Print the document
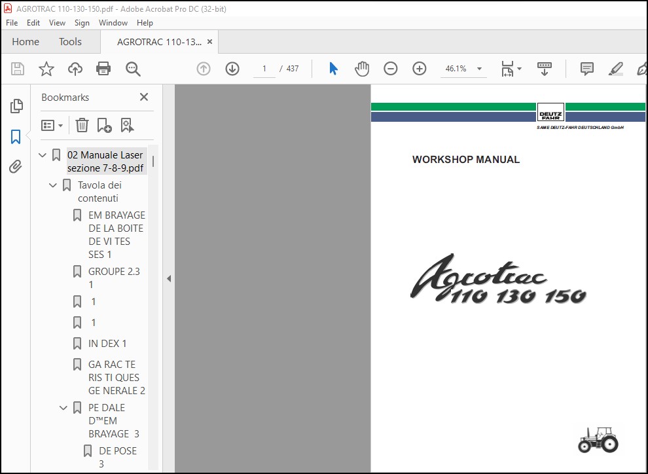Screen dimensions: 648x474 pyautogui.click(x=103, y=69)
